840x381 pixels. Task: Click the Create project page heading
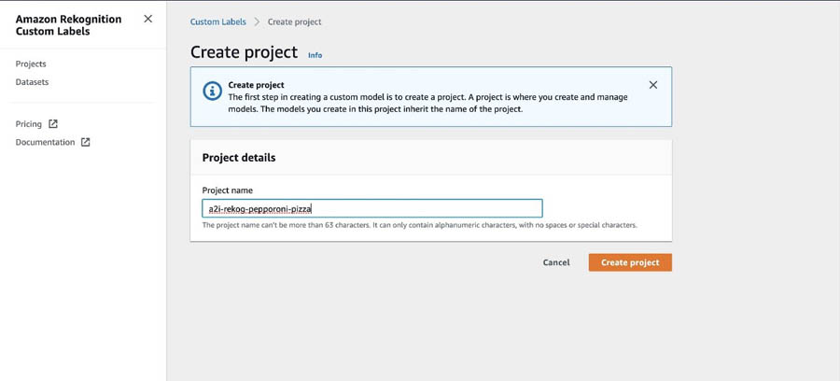[x=244, y=52]
